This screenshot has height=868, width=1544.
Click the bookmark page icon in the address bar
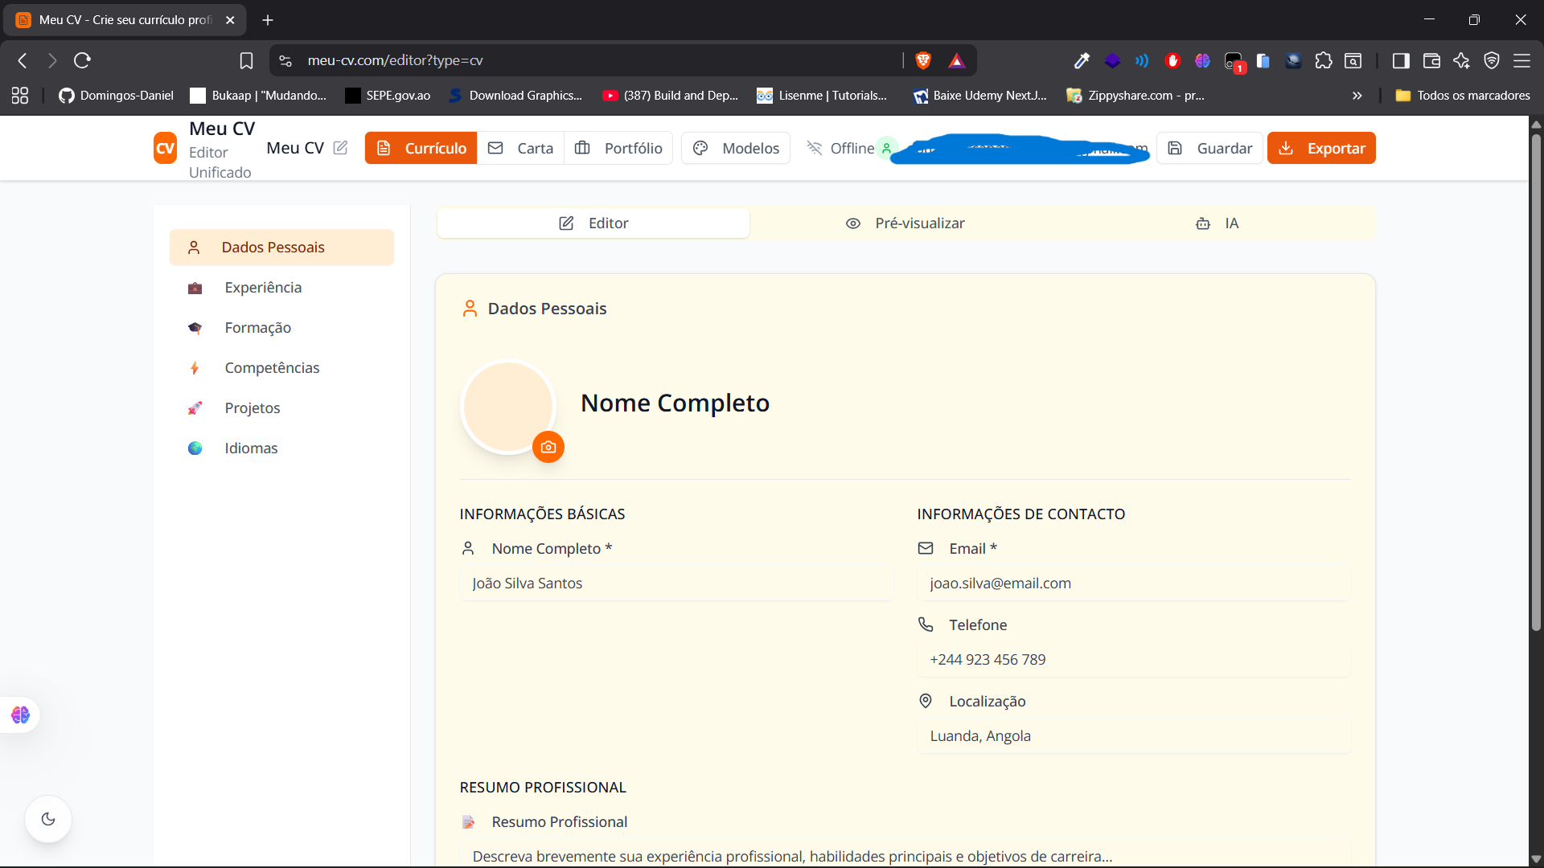pos(246,60)
